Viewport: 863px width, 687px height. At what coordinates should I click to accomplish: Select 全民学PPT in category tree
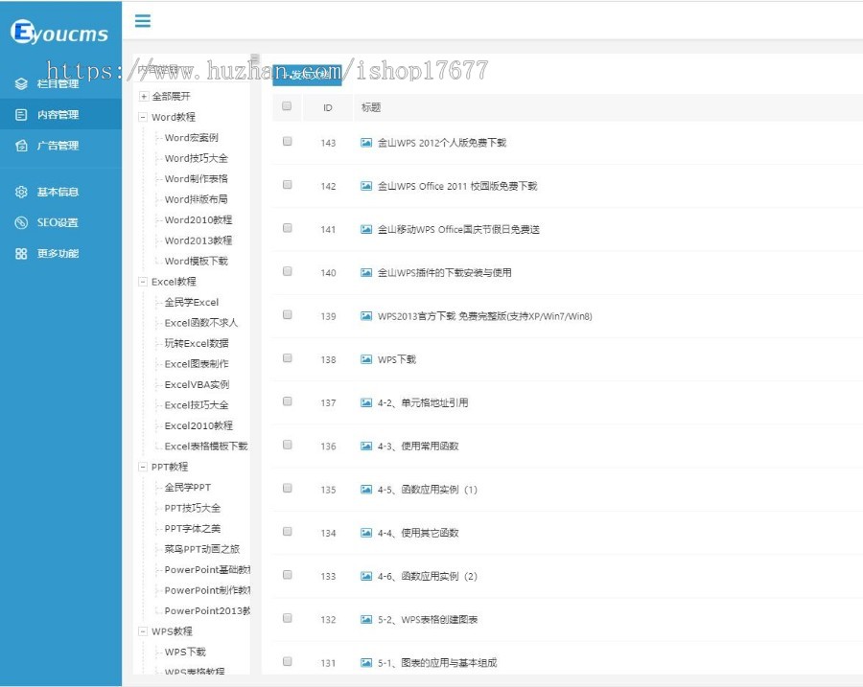coord(187,488)
